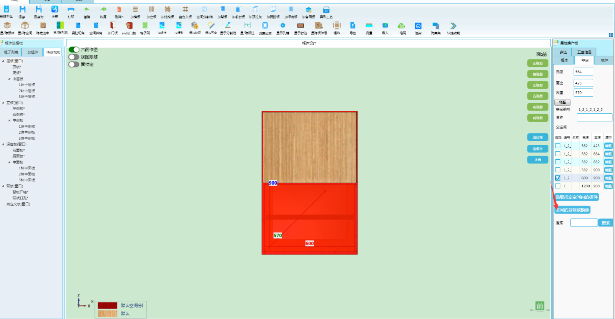This screenshot has height=319, width=615.
Task: Open the 二维码 (QR code) icon
Action: (401, 26)
